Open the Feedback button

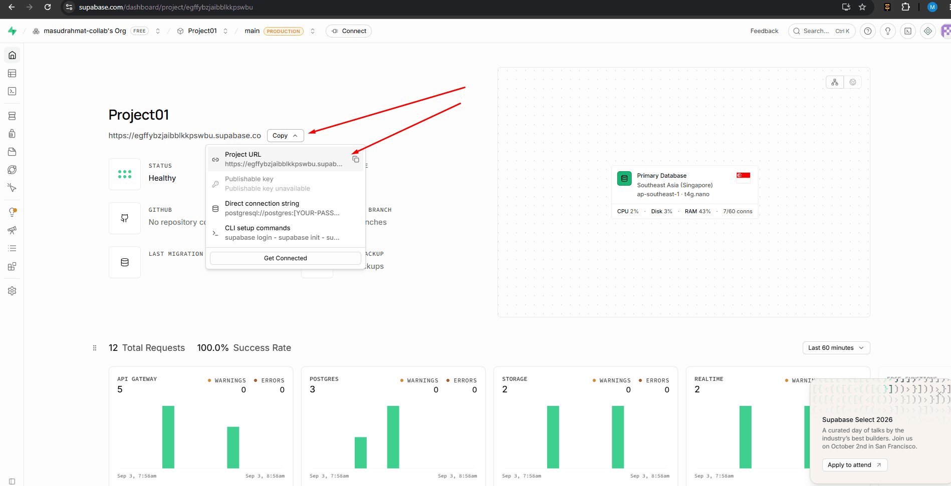pos(764,31)
